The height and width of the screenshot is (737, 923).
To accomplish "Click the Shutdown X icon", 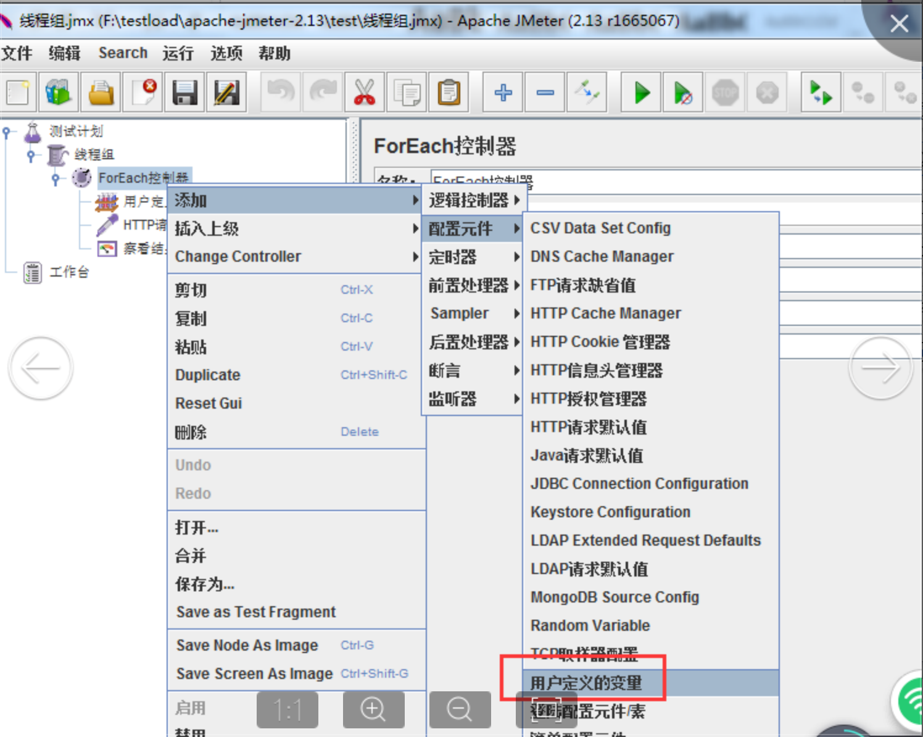I will 767,93.
